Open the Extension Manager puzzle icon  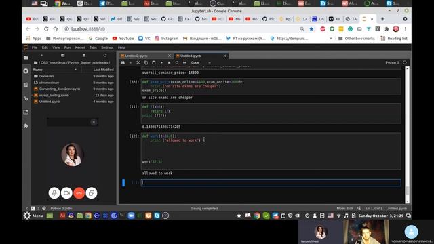click(x=26, y=126)
